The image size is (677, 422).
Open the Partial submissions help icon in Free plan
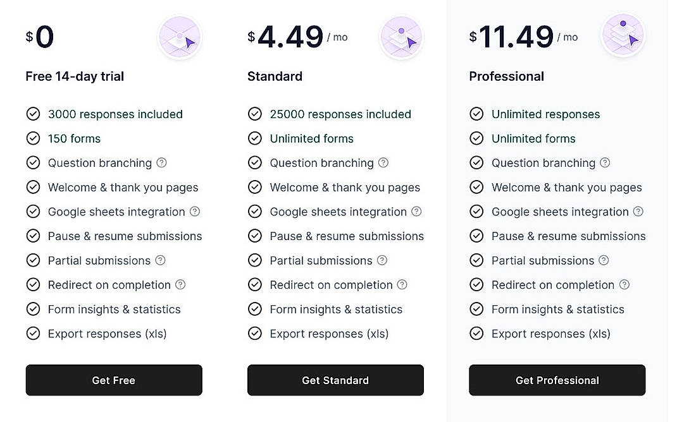coord(160,260)
